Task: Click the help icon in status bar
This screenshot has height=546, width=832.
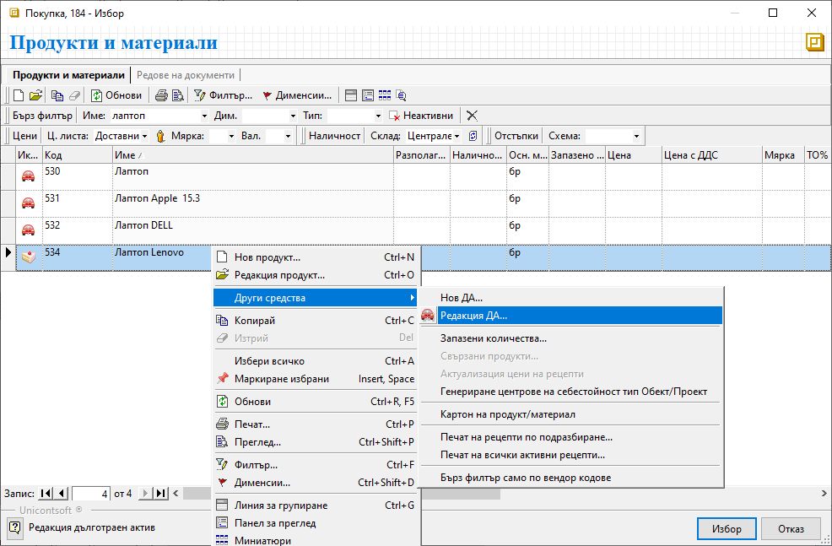Action: tap(15, 528)
